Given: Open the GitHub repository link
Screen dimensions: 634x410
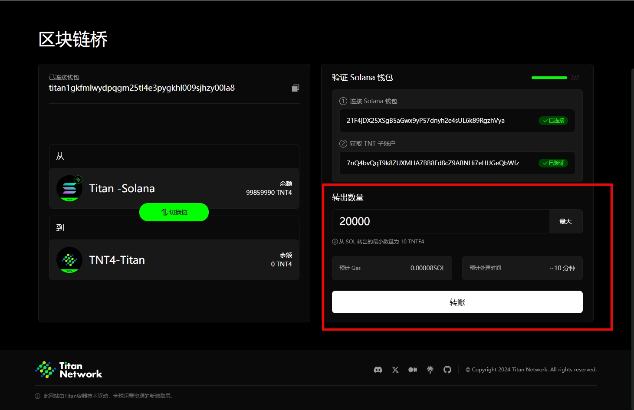Looking at the screenshot, I should 447,370.
